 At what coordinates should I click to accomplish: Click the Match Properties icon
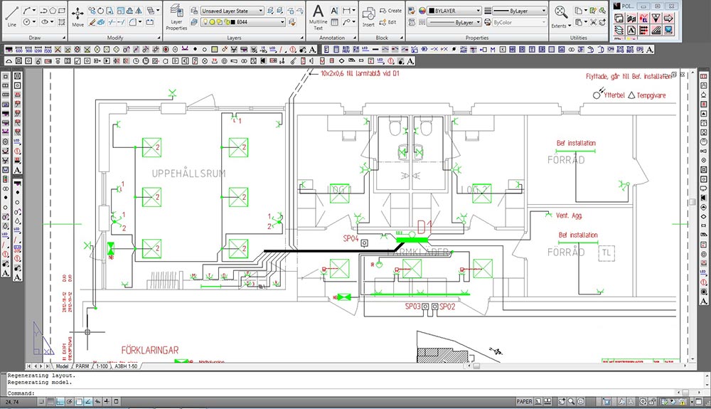412,10
